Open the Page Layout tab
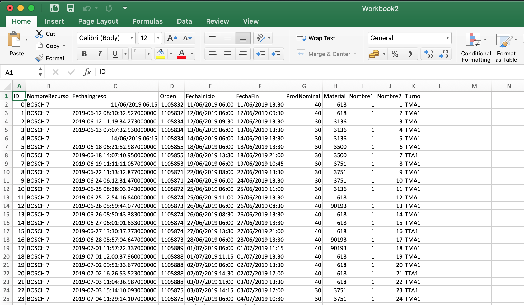 (x=98, y=21)
